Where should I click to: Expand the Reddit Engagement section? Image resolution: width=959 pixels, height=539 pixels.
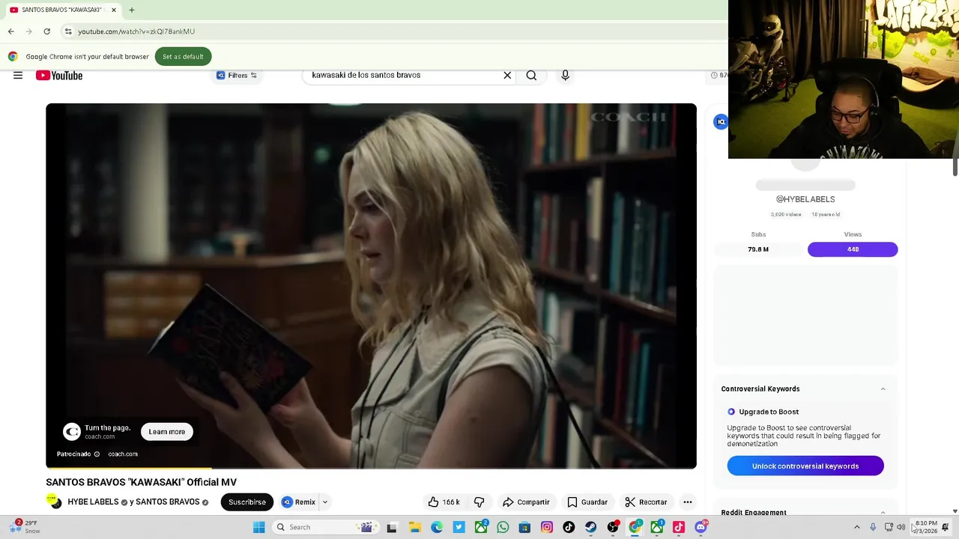(x=883, y=512)
